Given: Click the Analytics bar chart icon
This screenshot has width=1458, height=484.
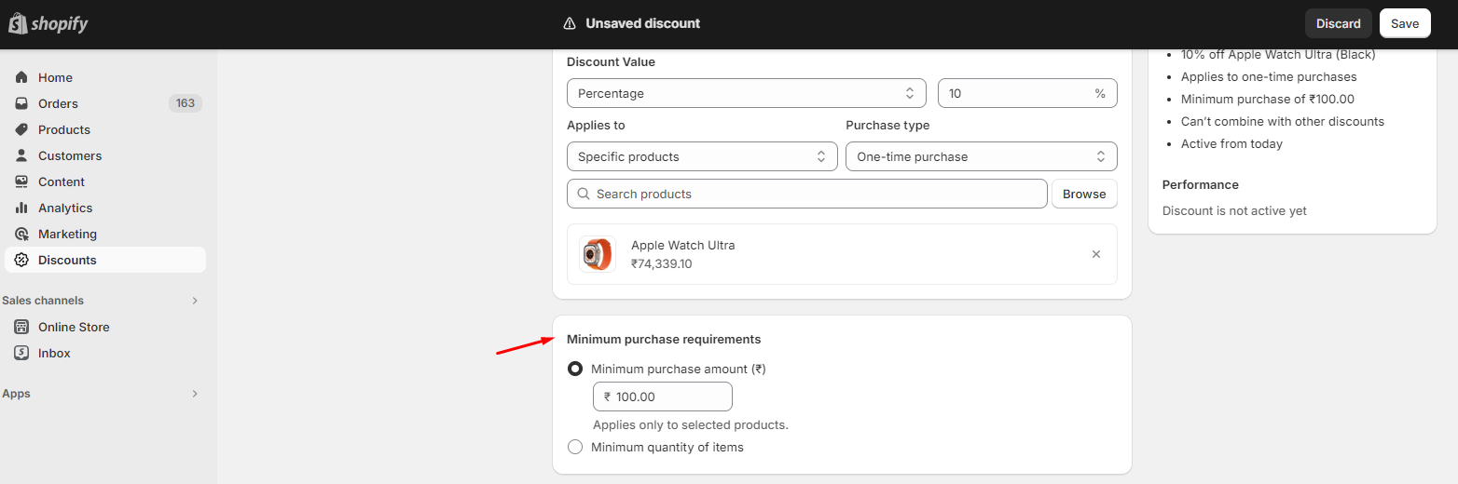Looking at the screenshot, I should coord(21,208).
